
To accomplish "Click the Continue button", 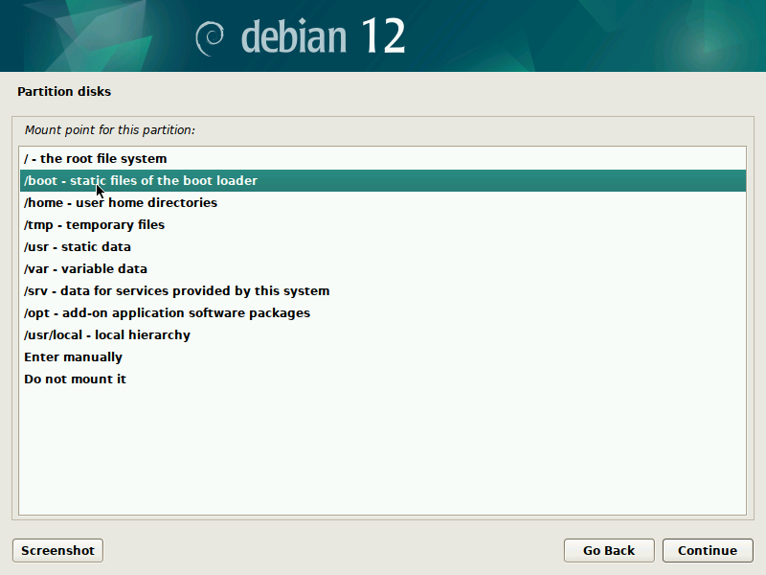I will coord(708,550).
